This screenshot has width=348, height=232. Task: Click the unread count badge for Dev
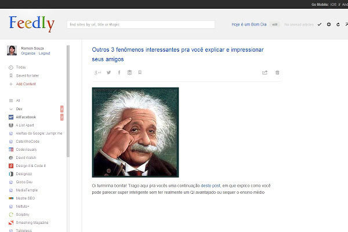[x=62, y=109]
